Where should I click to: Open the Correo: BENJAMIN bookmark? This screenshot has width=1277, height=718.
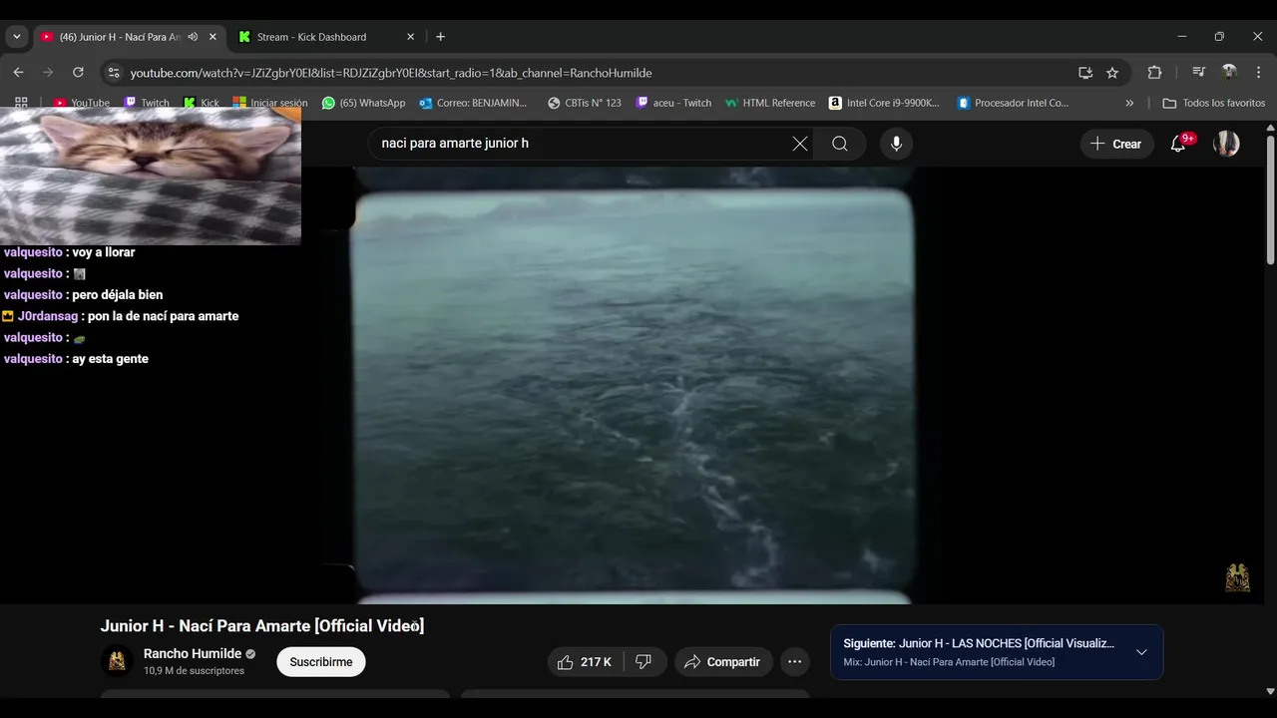[x=473, y=103]
